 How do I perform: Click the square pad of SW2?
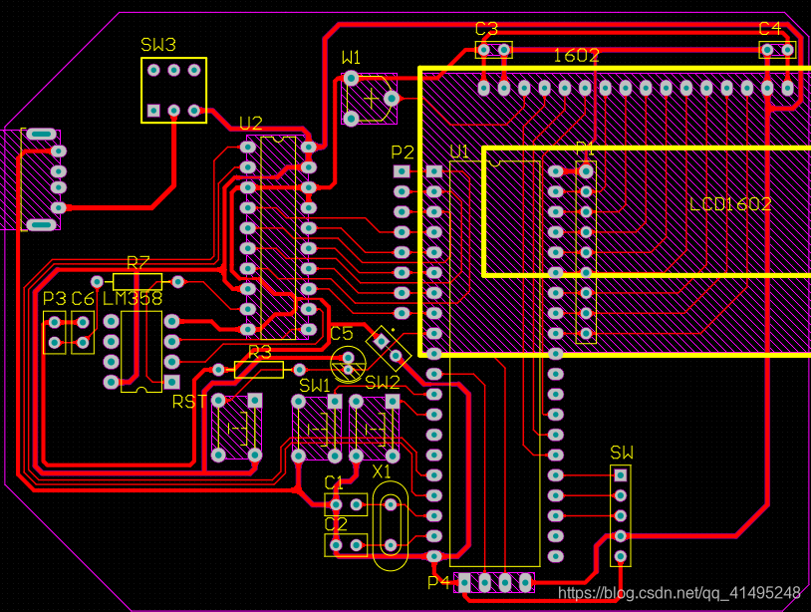point(393,401)
